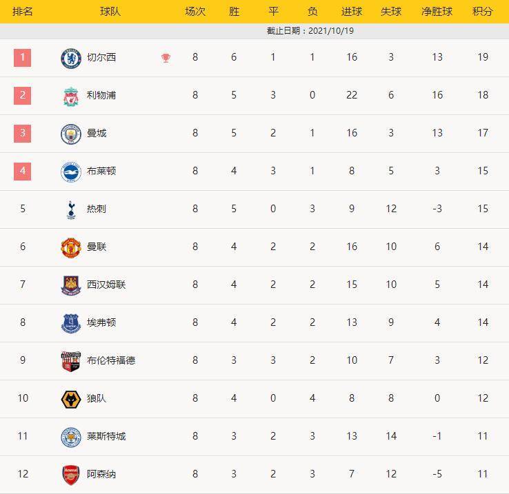Click the 截止日期 2021/10/19 date text
The image size is (509, 494).
(x=310, y=31)
